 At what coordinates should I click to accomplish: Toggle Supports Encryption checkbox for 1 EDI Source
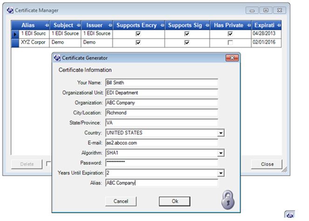pos(138,34)
